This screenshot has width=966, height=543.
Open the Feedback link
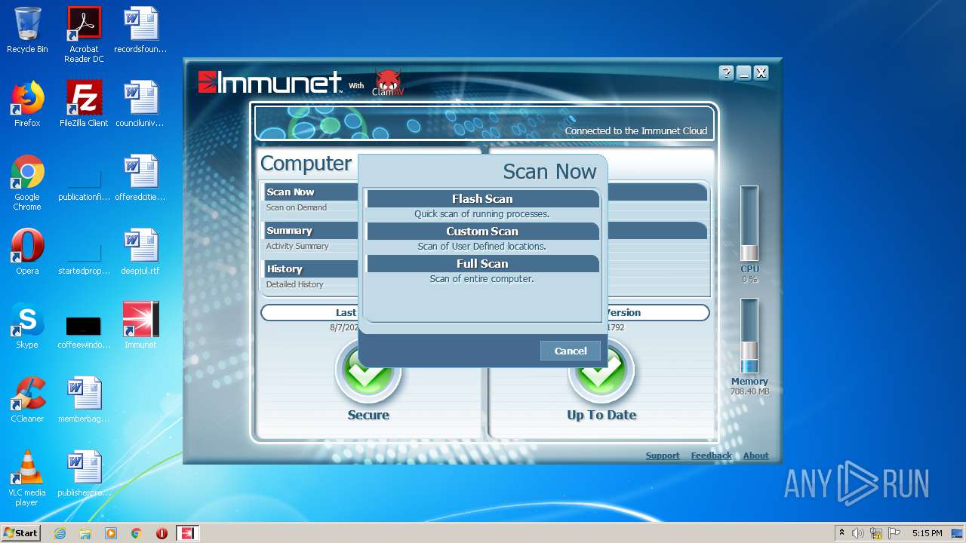[711, 456]
